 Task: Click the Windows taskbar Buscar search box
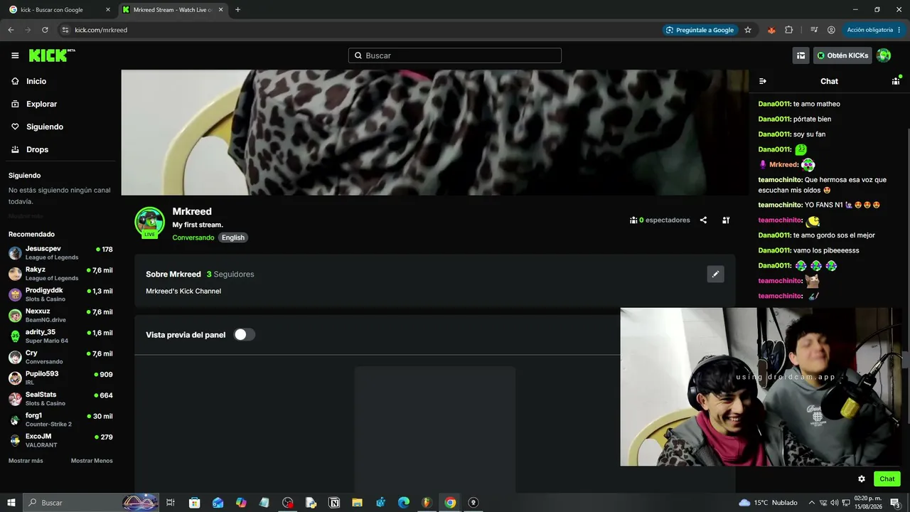92,503
